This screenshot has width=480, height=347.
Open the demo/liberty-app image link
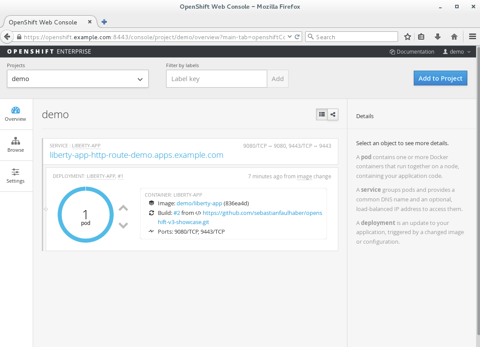pyautogui.click(x=199, y=204)
